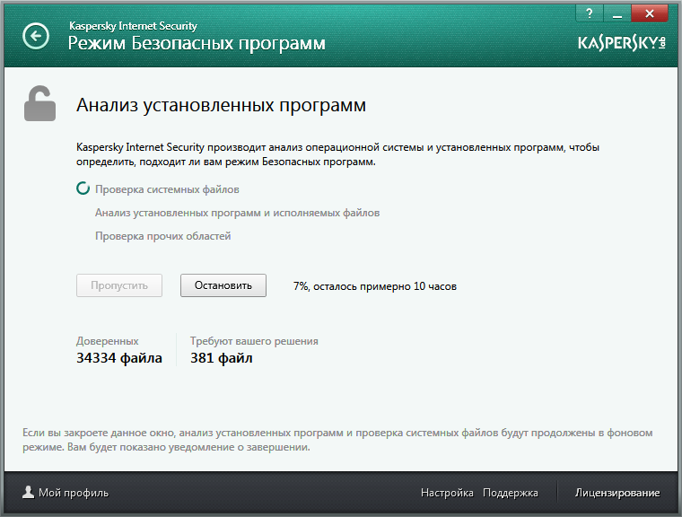Go back using the circular arrow icon
The image size is (682, 517).
coord(36,36)
